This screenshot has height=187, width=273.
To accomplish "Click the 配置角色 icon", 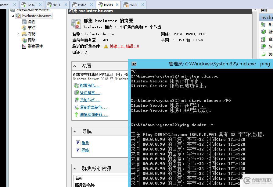I will [x=77, y=85].
